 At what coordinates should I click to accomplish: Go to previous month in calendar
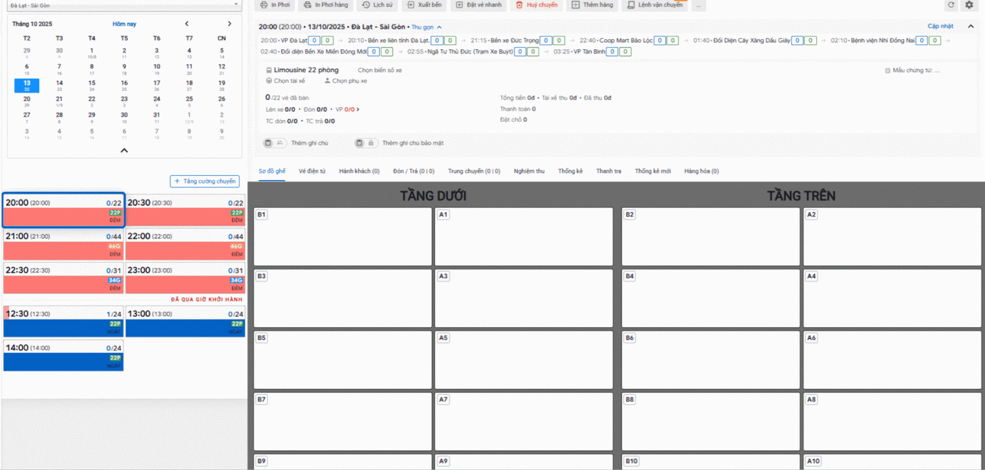(x=187, y=24)
